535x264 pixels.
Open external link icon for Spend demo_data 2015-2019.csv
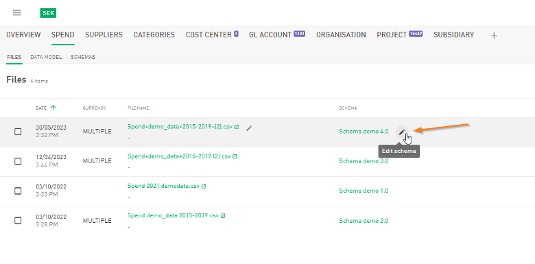223,216
